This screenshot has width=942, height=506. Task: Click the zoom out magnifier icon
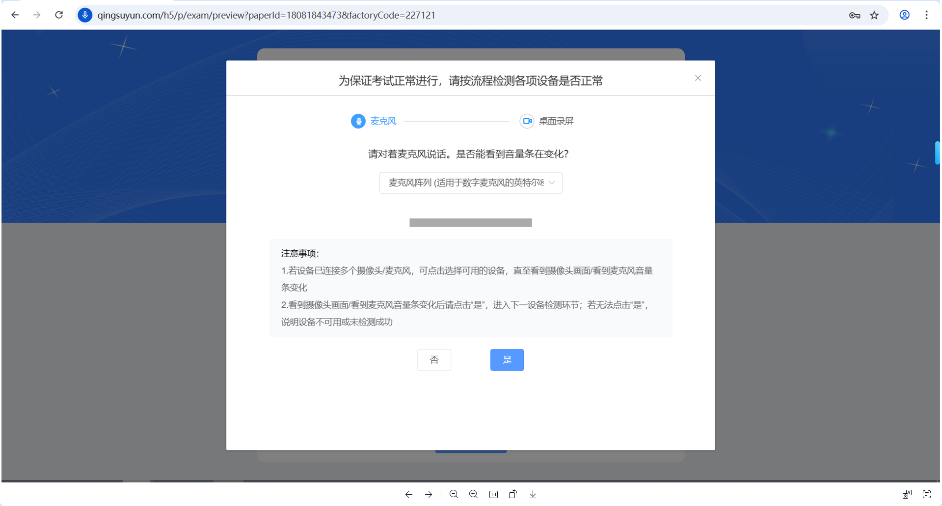[x=454, y=494]
